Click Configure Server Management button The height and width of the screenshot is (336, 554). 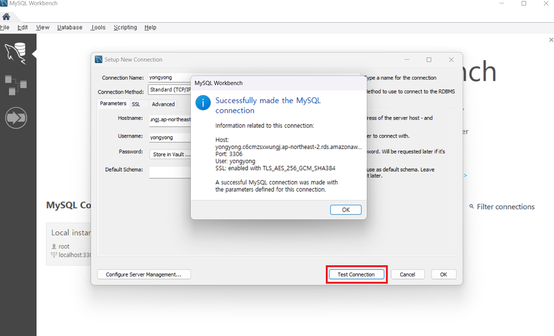tap(144, 274)
